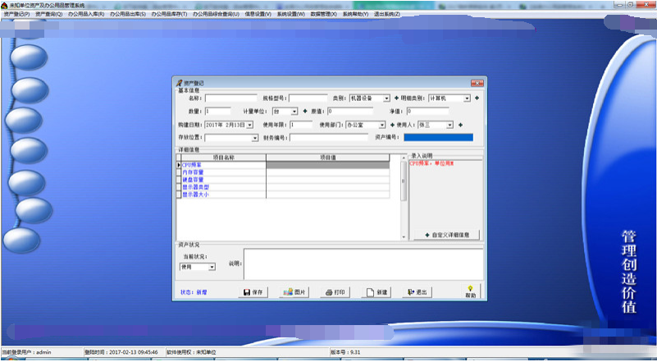This screenshot has width=657, height=362.
Task: Click the 保存 floppy disk save button
Action: (253, 292)
